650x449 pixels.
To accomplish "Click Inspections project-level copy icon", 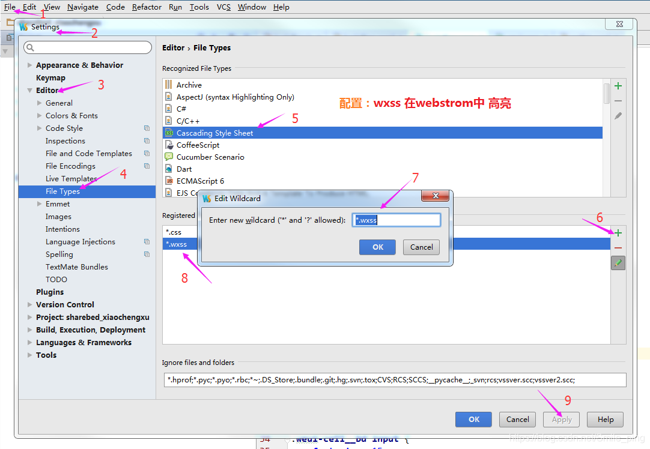I will pos(147,141).
